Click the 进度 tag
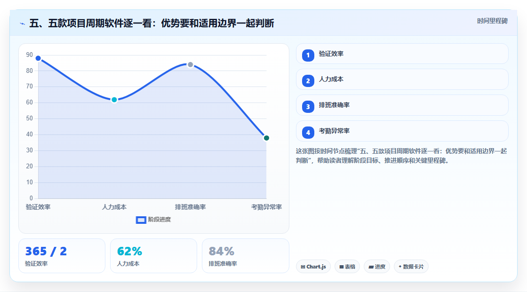Viewport: 527px width, 292px height. (377, 267)
